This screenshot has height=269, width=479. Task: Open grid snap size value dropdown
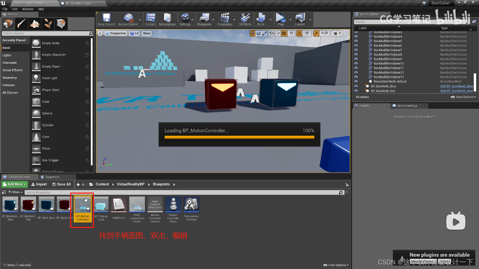pyautogui.click(x=291, y=33)
